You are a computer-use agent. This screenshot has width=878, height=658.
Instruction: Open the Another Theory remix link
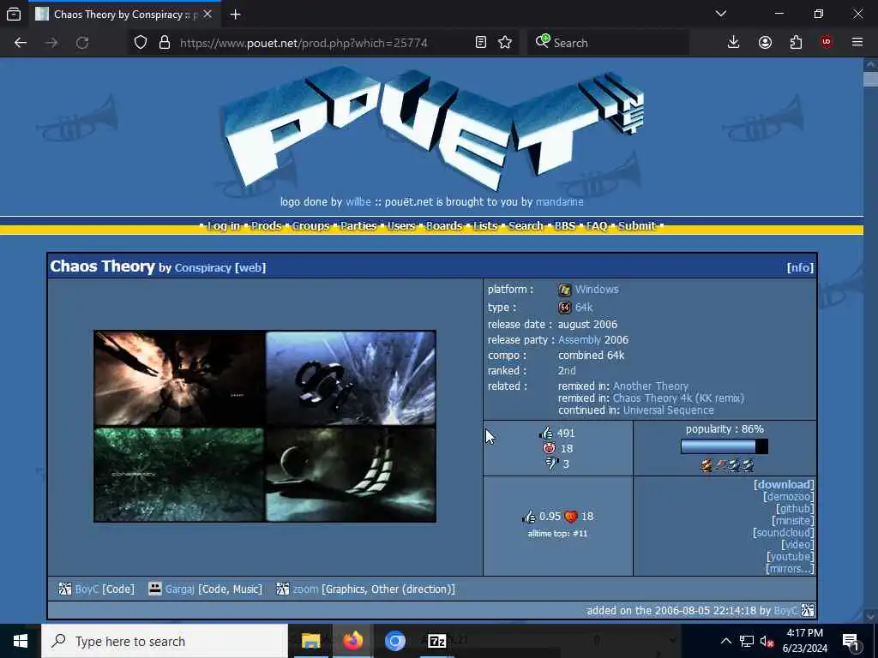[651, 386]
